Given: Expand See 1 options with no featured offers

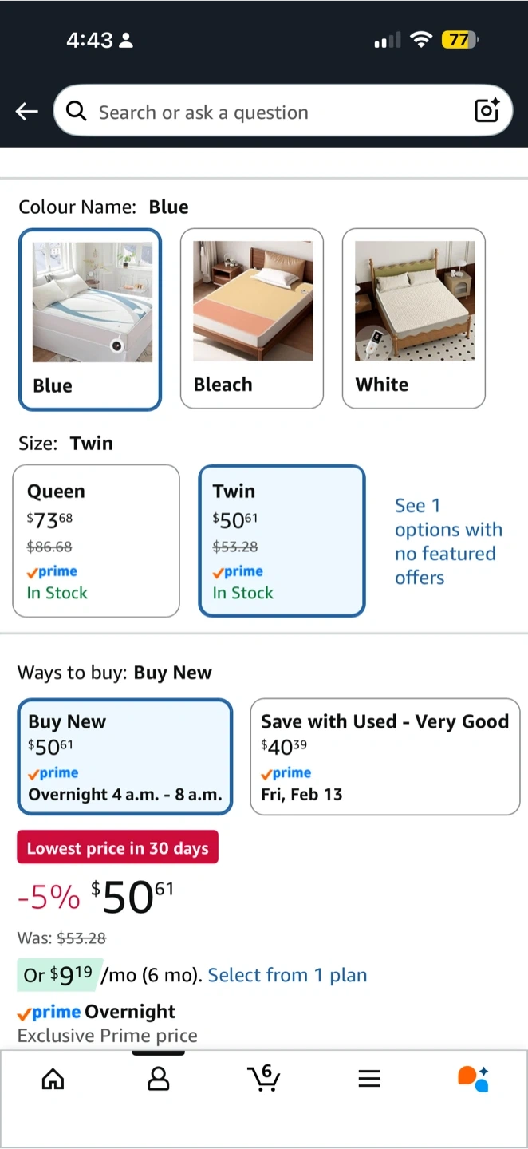Looking at the screenshot, I should pos(448,541).
